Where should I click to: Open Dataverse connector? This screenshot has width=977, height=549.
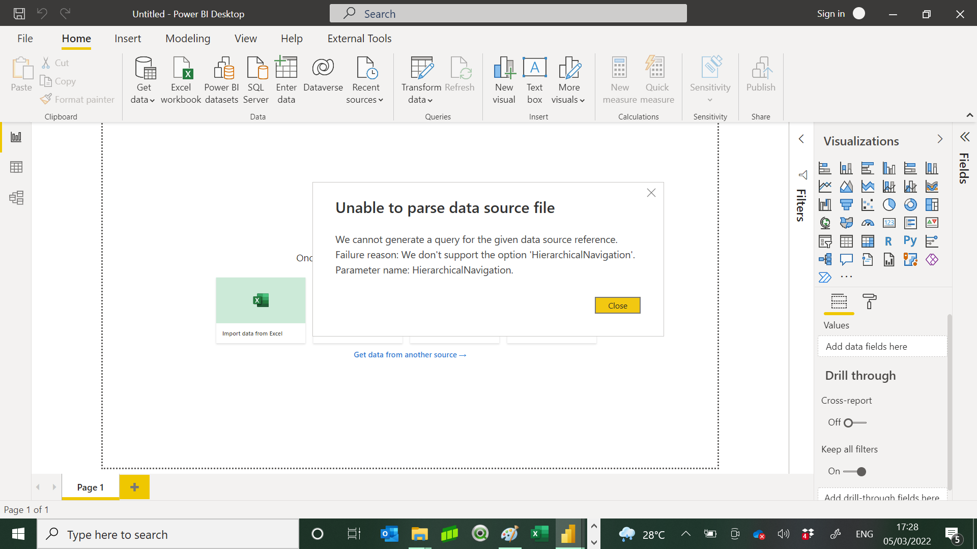tap(323, 74)
